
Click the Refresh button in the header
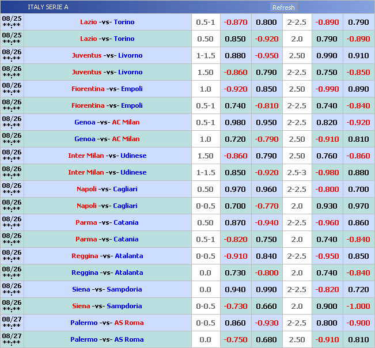pos(283,7)
